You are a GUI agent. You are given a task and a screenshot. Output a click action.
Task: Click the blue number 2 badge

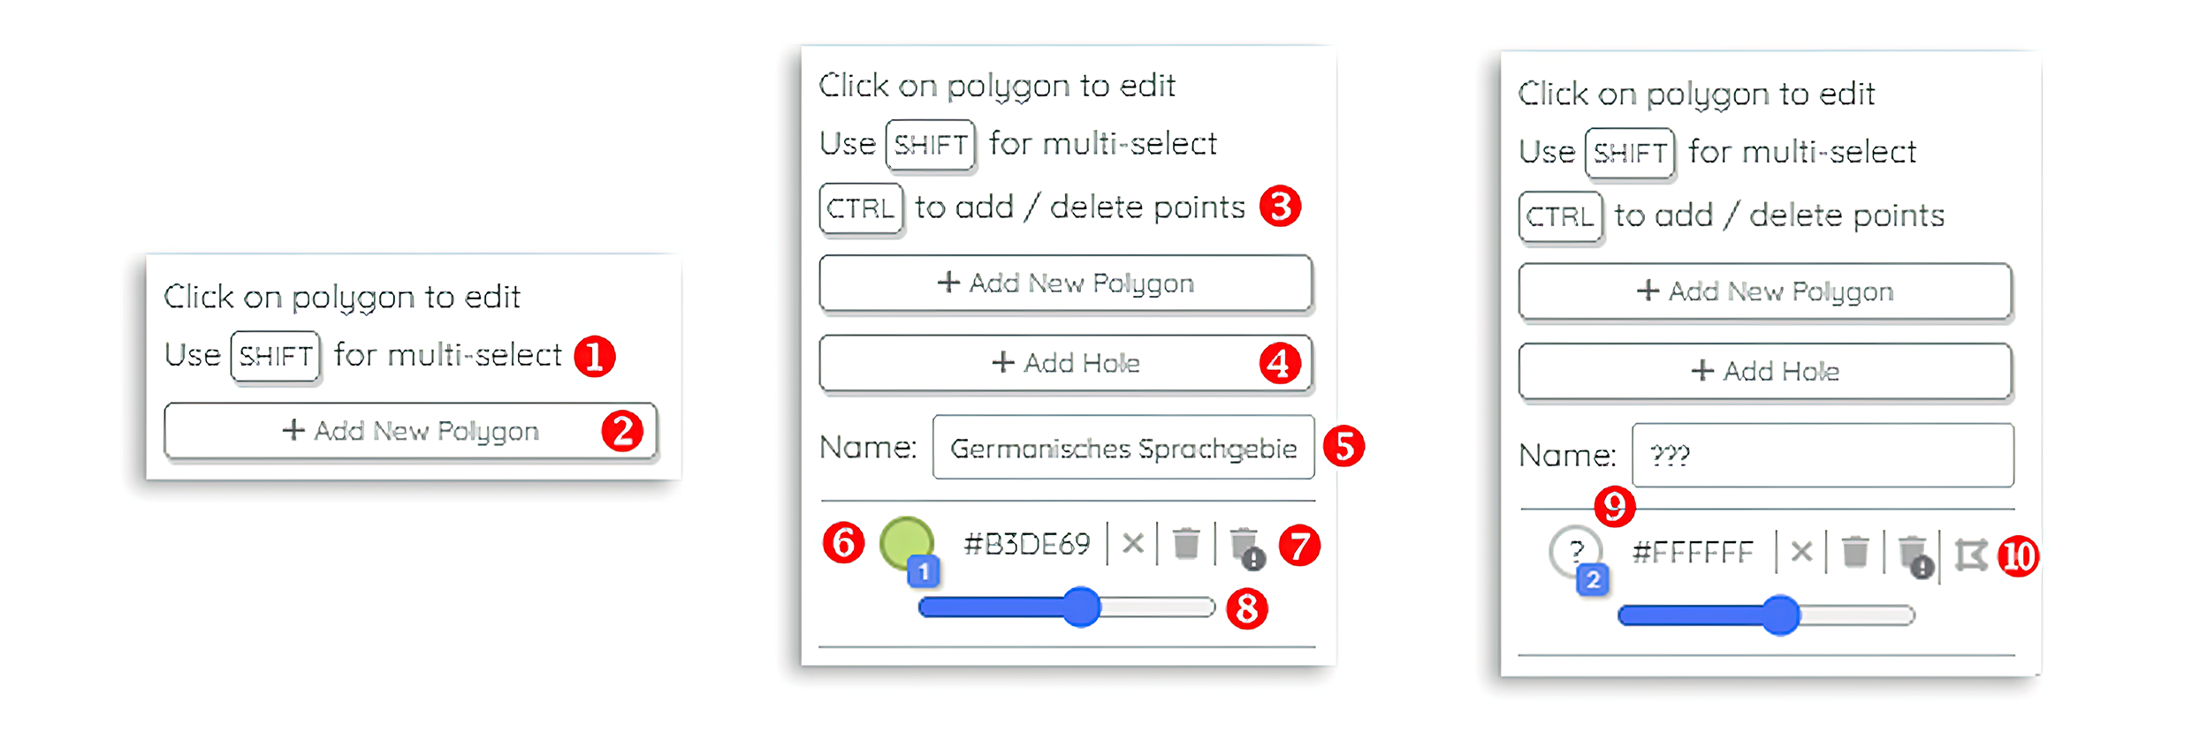pos(1593,580)
